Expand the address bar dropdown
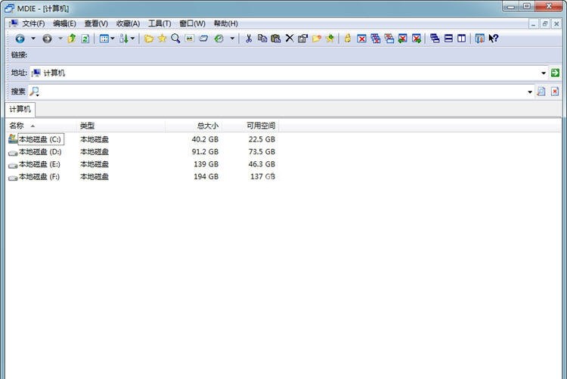 544,73
